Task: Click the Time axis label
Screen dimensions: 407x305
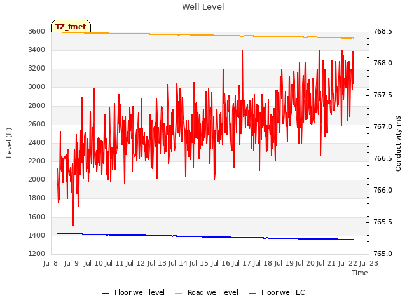Action: click(359, 273)
